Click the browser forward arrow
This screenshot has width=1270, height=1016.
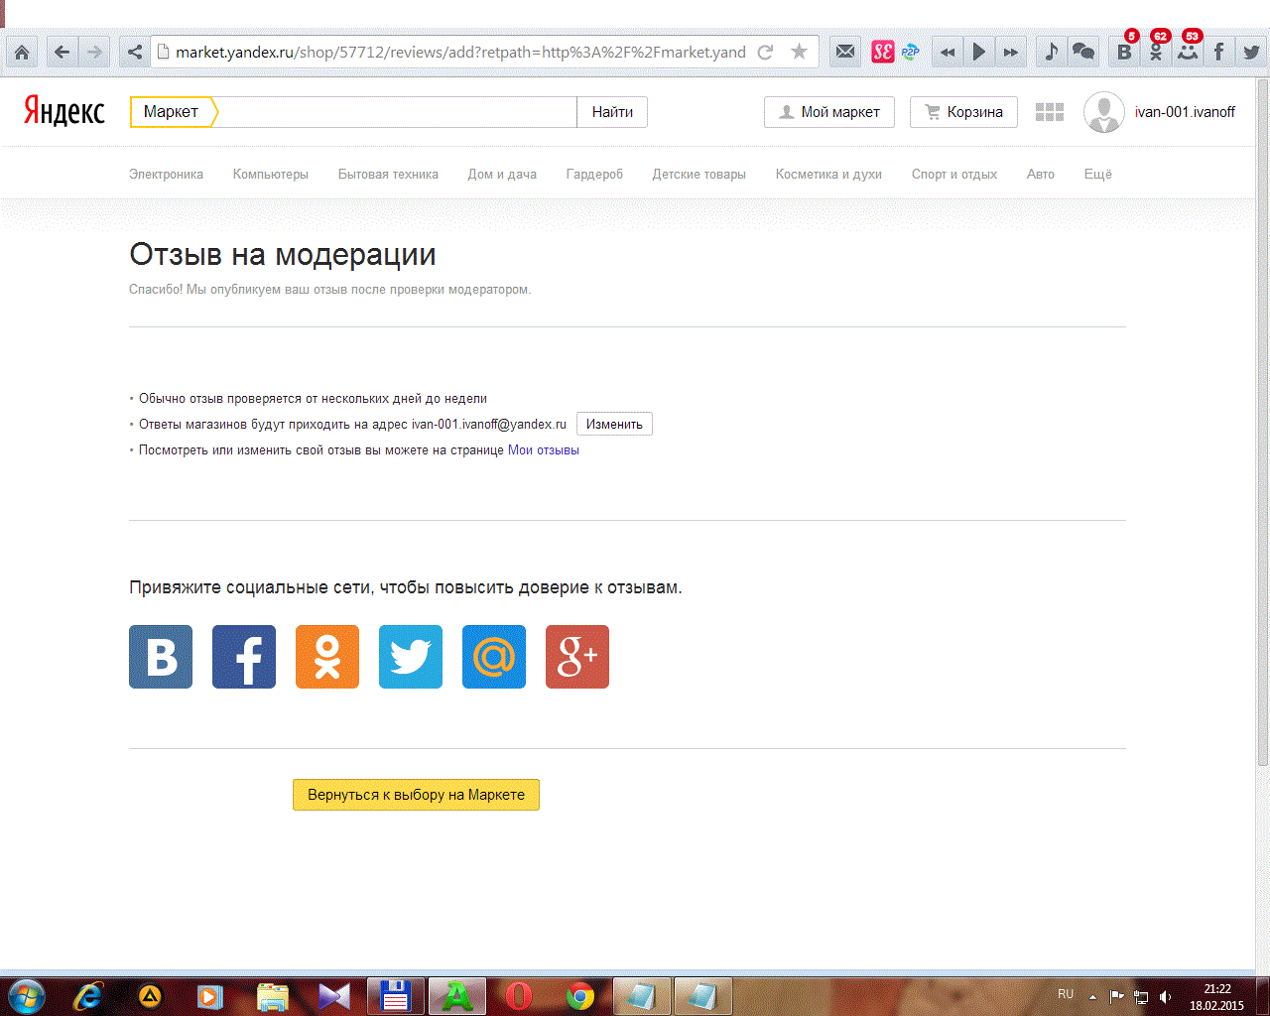[x=94, y=53]
